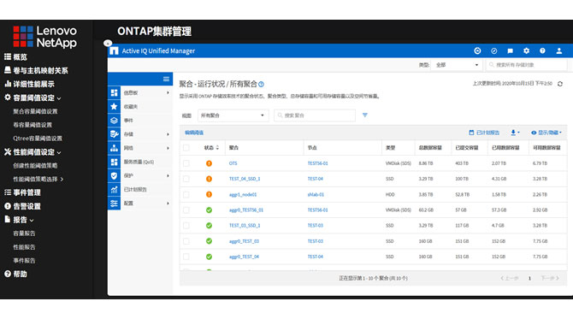The height and width of the screenshot is (319, 573).
Task: Click the favorites star icon in sidebar
Action: (x=114, y=106)
